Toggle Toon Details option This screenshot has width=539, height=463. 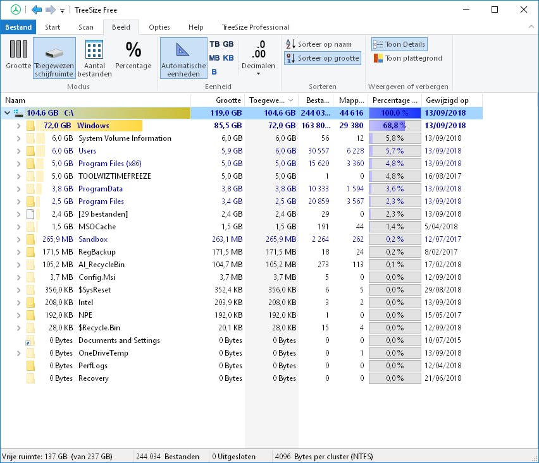399,44
